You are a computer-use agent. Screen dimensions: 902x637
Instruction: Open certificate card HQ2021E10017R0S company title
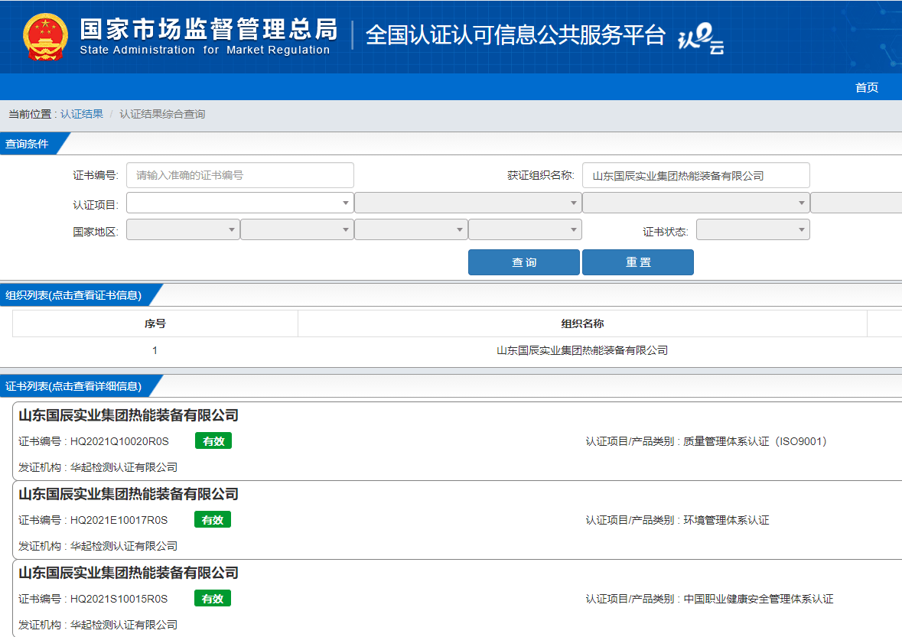click(x=129, y=494)
